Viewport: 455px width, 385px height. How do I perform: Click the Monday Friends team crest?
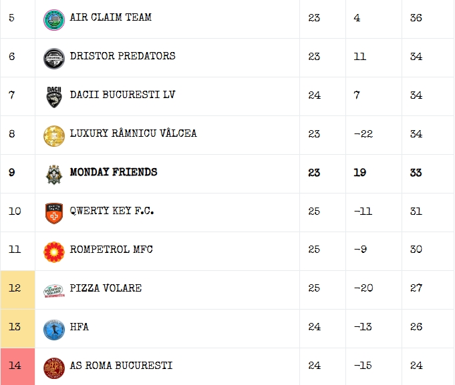tap(54, 174)
